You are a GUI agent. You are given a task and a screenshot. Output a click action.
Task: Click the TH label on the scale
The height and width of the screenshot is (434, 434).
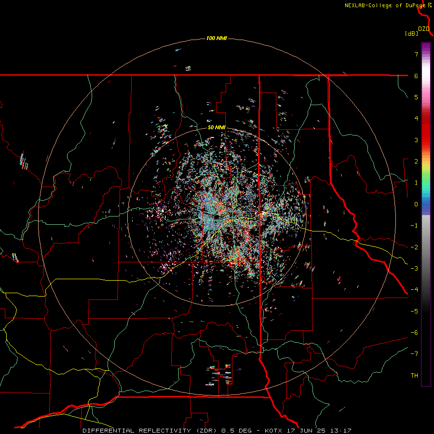tap(414, 376)
